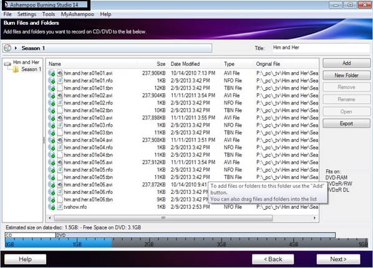Proceed with the Next button

tap(338, 259)
